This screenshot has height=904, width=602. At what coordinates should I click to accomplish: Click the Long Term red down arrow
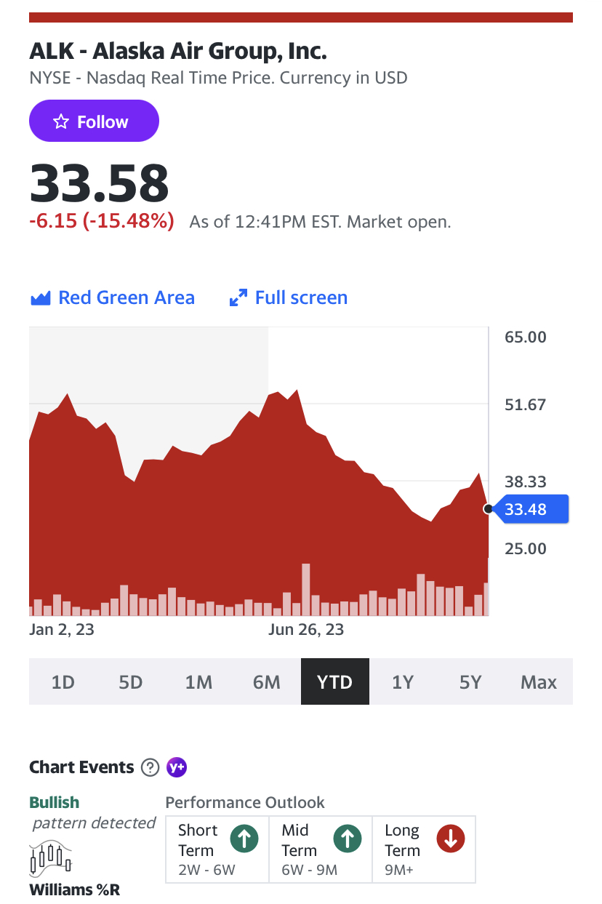point(451,839)
